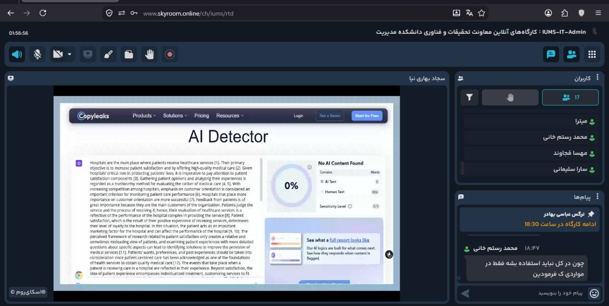Select user محمد رستم خانی in the list
Viewport: 609px width, 306px height.
click(530, 137)
